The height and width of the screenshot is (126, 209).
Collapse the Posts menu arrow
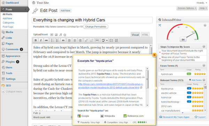coord(25,9)
